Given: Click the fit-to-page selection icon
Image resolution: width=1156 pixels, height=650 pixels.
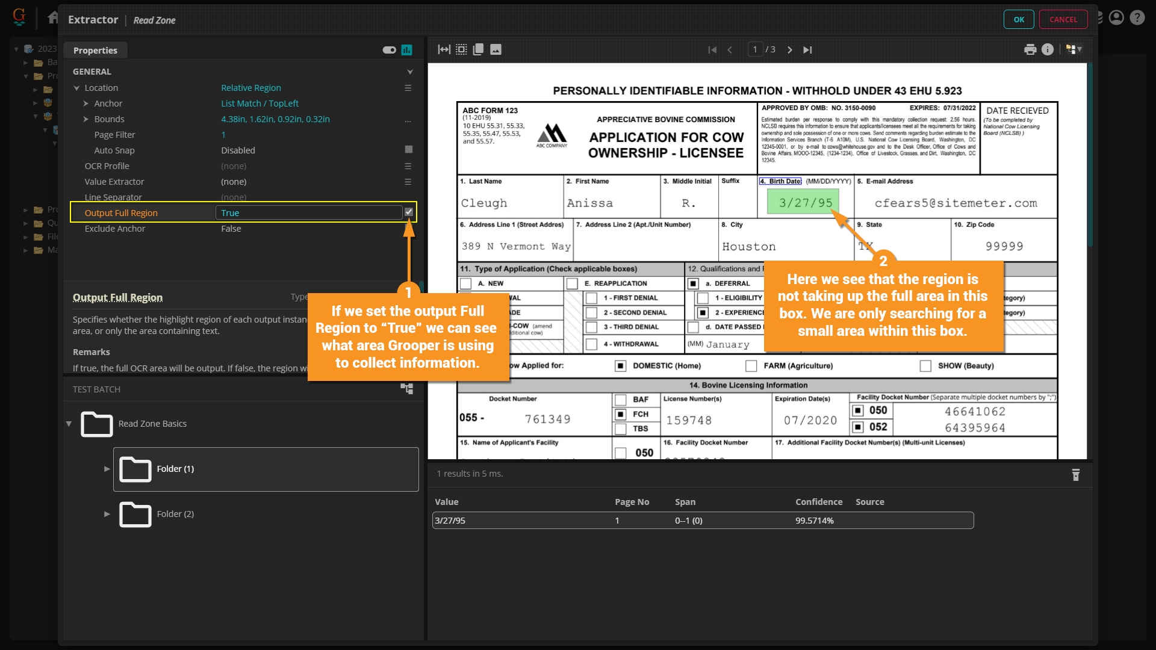Looking at the screenshot, I should [461, 50].
